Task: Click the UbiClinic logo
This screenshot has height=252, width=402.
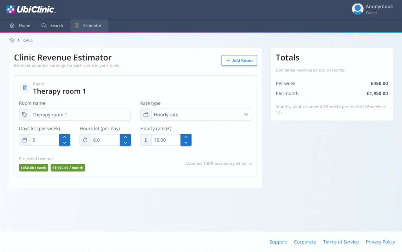Action: coord(31,9)
